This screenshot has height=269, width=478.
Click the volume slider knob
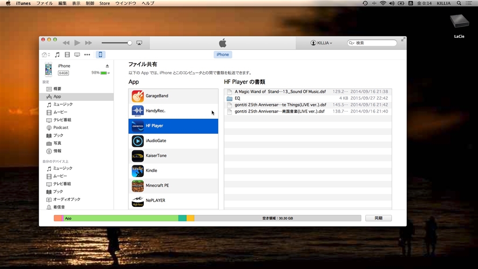point(130,43)
